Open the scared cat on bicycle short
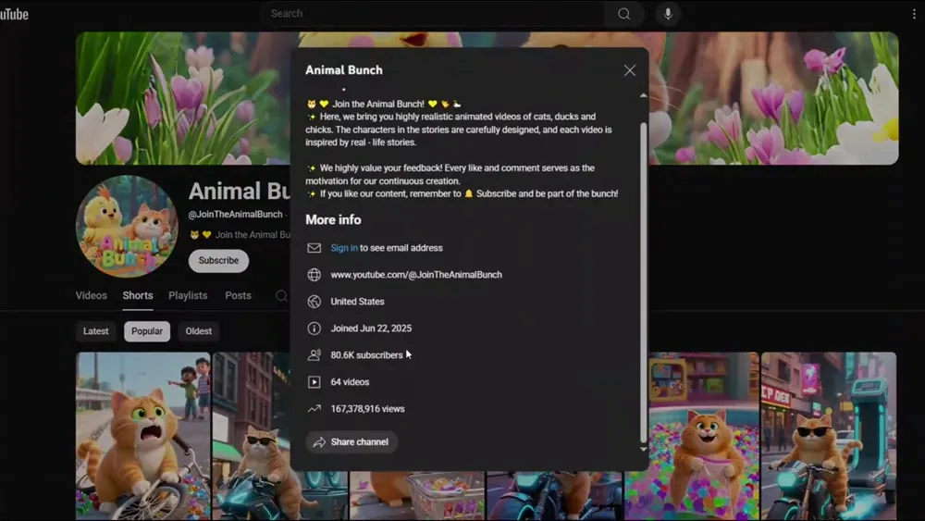Viewport: 925px width, 521px height. (x=142, y=435)
